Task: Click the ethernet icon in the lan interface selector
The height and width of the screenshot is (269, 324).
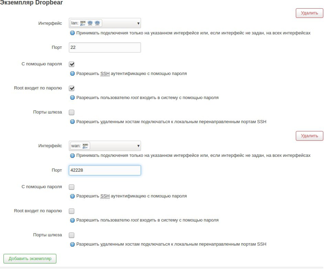Action: pyautogui.click(x=83, y=23)
